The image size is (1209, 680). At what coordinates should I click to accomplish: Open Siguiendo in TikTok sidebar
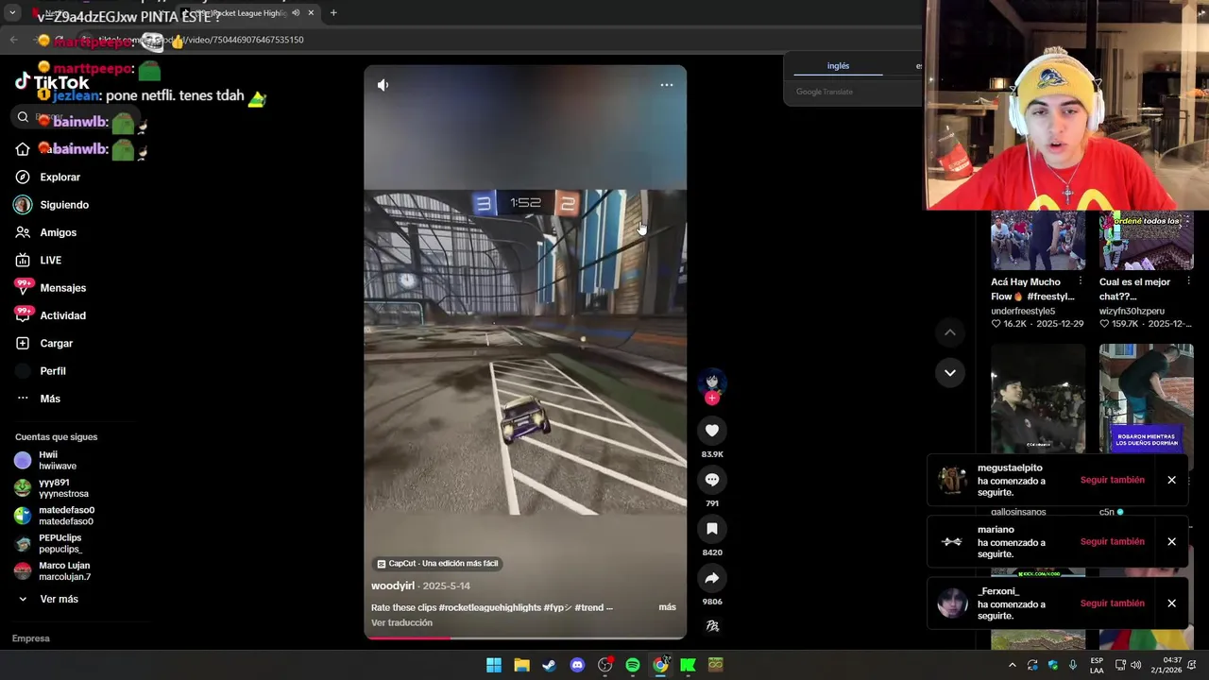63,205
